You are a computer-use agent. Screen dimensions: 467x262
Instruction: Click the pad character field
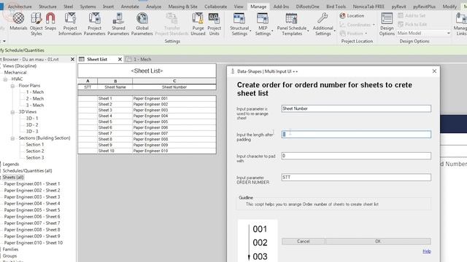pyautogui.click(x=356, y=156)
